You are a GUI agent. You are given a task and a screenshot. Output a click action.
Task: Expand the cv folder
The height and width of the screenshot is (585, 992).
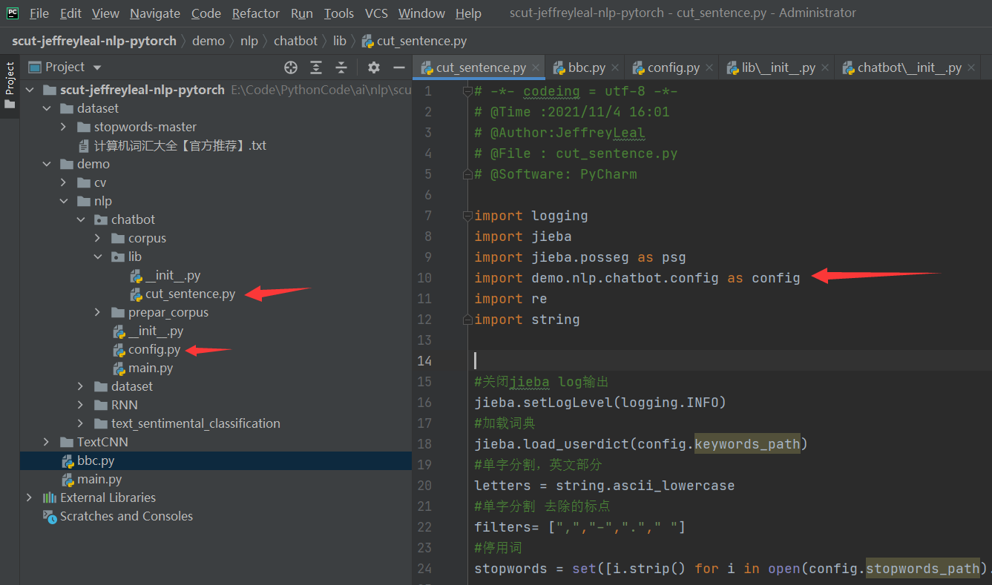pos(64,183)
